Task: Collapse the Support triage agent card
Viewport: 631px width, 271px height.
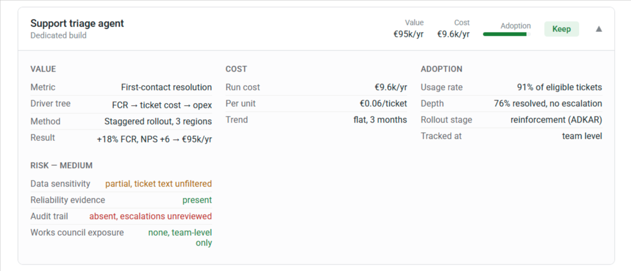Action: (x=599, y=29)
